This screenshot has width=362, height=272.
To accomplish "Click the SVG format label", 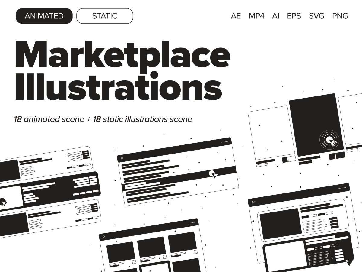I will 316,16.
